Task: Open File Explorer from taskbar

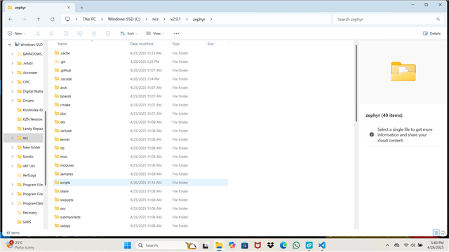Action: coord(219,245)
